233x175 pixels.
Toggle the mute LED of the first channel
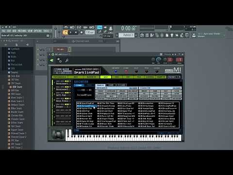pyautogui.click(x=38, y=49)
